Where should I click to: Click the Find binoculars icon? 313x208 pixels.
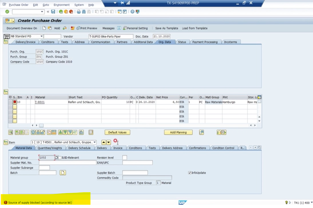pos(84,12)
